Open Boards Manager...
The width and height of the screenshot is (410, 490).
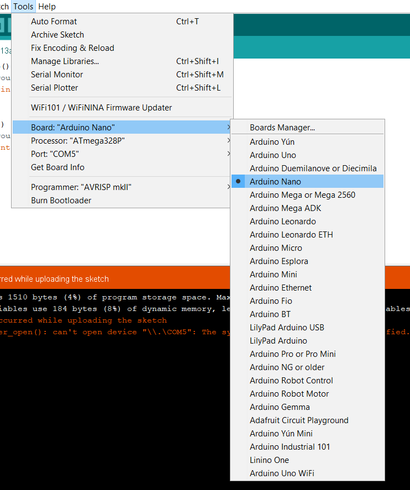pos(307,128)
